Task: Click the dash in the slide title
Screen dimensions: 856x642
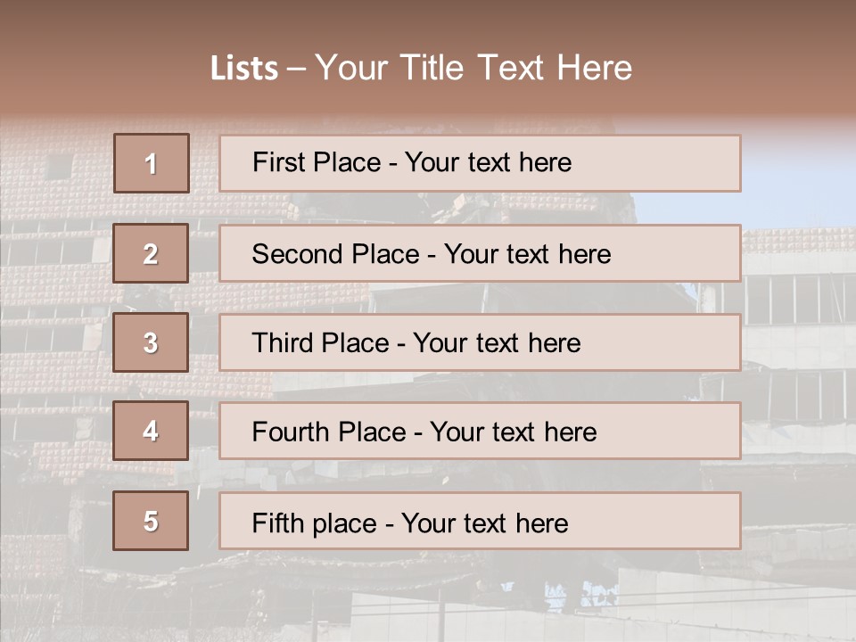Action: click(297, 69)
